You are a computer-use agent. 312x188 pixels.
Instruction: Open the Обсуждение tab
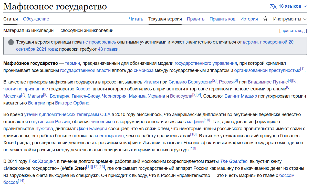pyautogui.click(x=36, y=19)
